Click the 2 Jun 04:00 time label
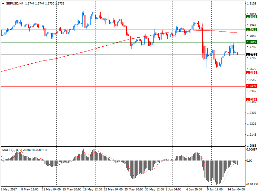The height and width of the screenshot is (193, 258). pos(174,189)
